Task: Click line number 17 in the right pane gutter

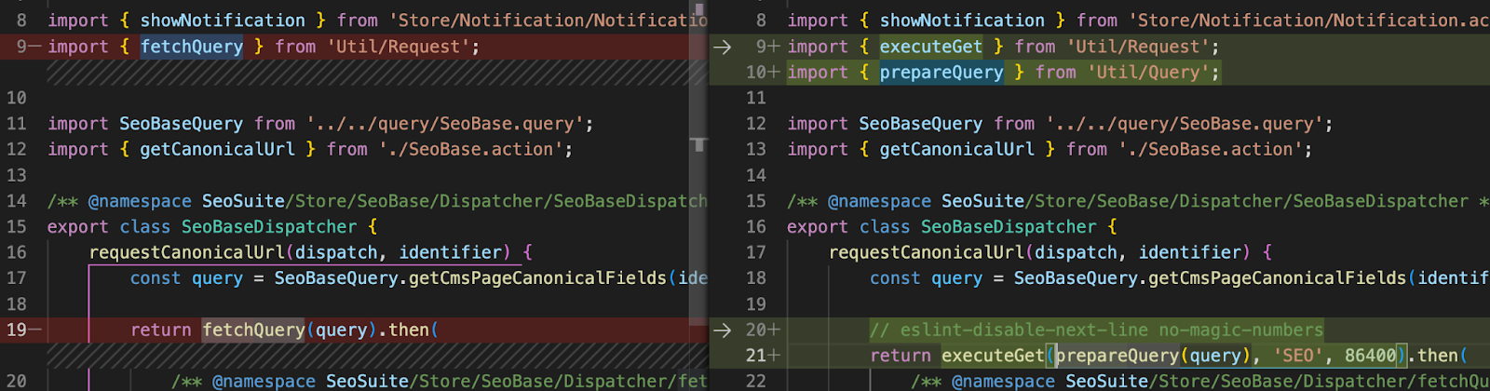Action: [756, 252]
